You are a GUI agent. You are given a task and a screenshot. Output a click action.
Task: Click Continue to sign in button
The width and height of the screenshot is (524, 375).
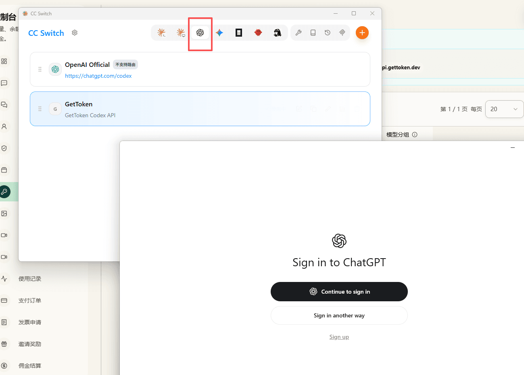coord(339,292)
